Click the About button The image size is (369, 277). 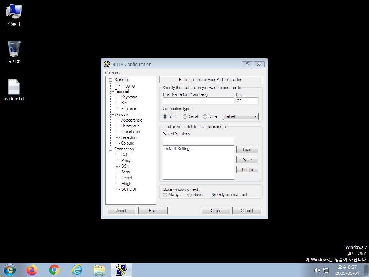(x=121, y=211)
